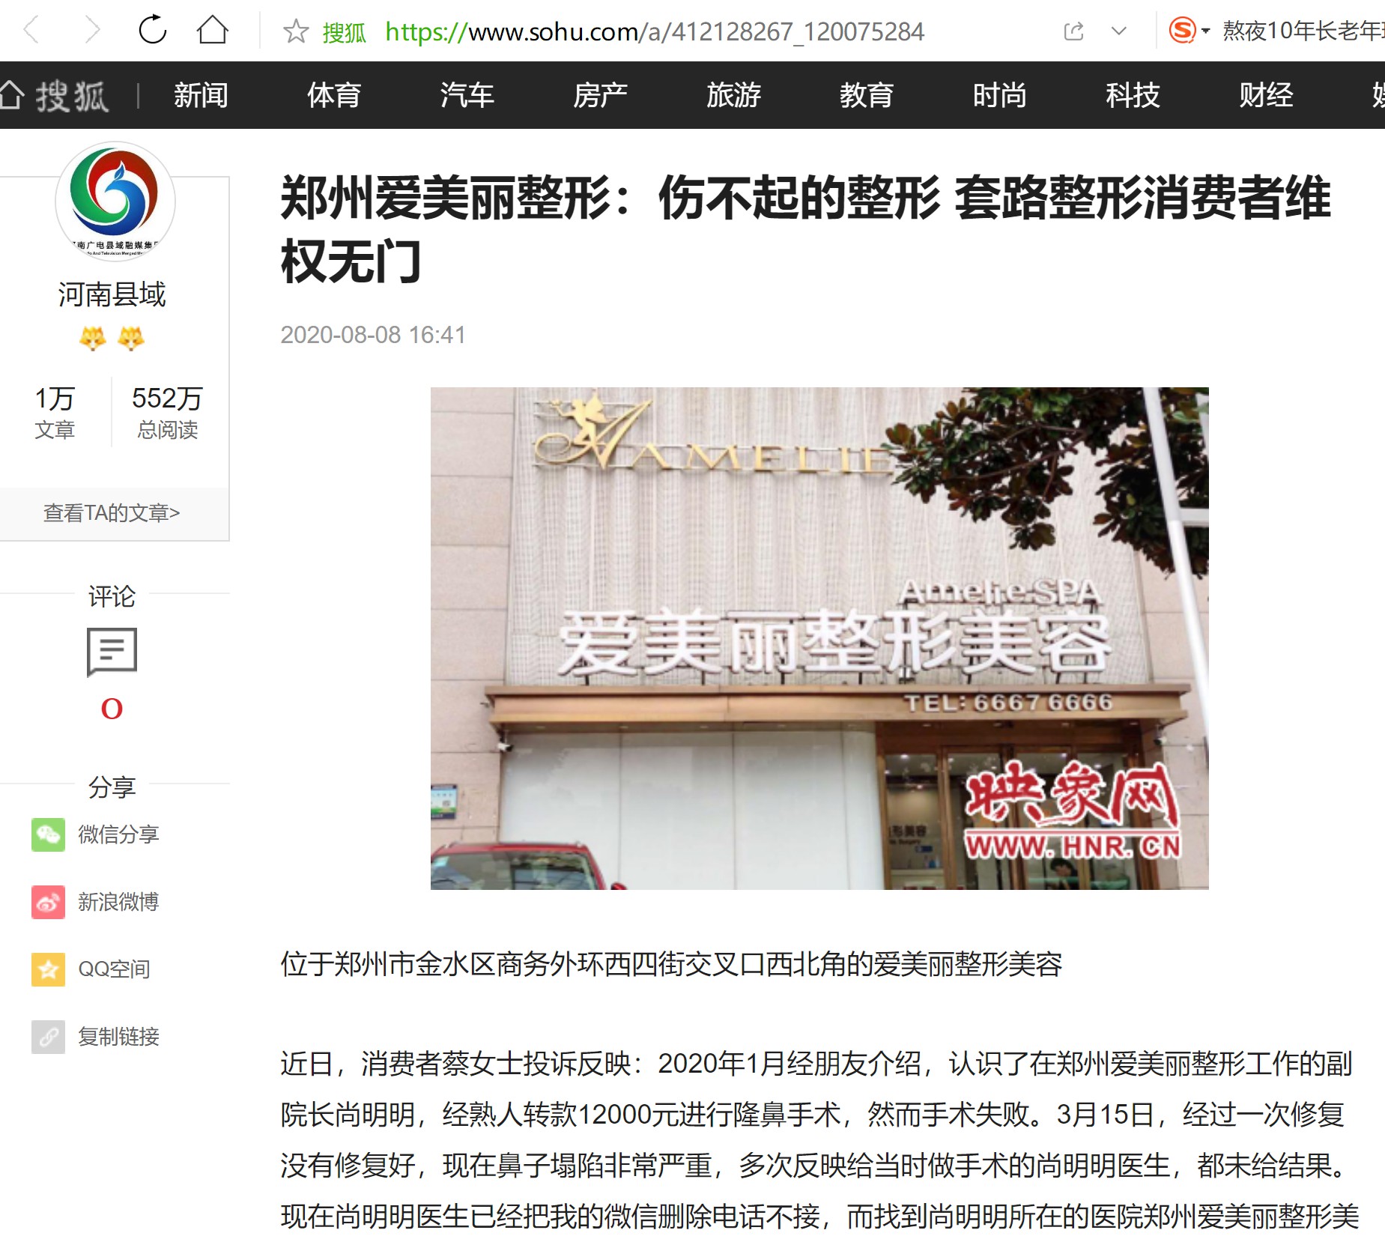Screen dimensions: 1385x1239
Task: Open the 体育 navigation tab
Action: click(334, 95)
